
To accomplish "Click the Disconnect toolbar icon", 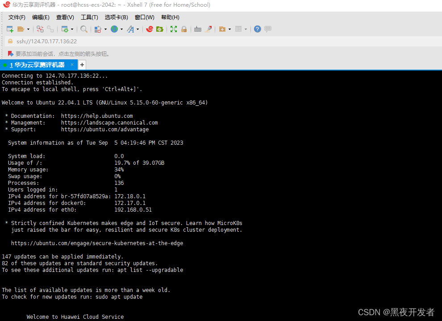I will [x=40, y=29].
